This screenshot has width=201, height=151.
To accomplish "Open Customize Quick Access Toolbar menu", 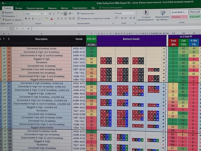I will 17,3.
